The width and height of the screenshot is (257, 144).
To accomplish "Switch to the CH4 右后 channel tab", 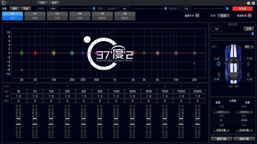I will point(80,16).
